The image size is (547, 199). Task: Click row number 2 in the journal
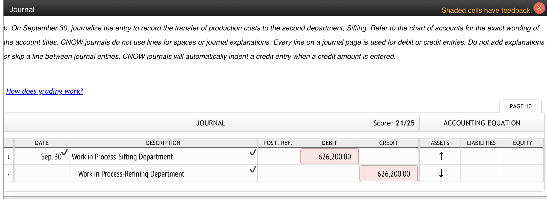coord(9,174)
